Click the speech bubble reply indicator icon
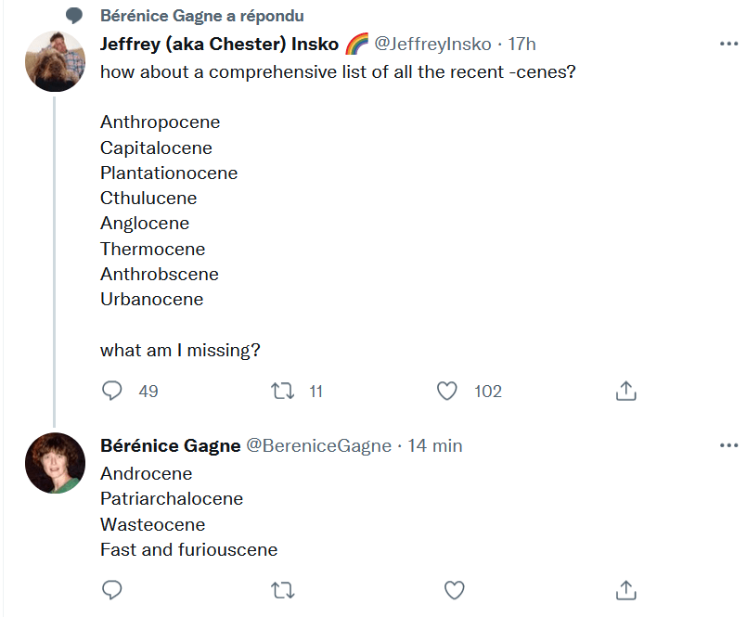 coord(76,14)
